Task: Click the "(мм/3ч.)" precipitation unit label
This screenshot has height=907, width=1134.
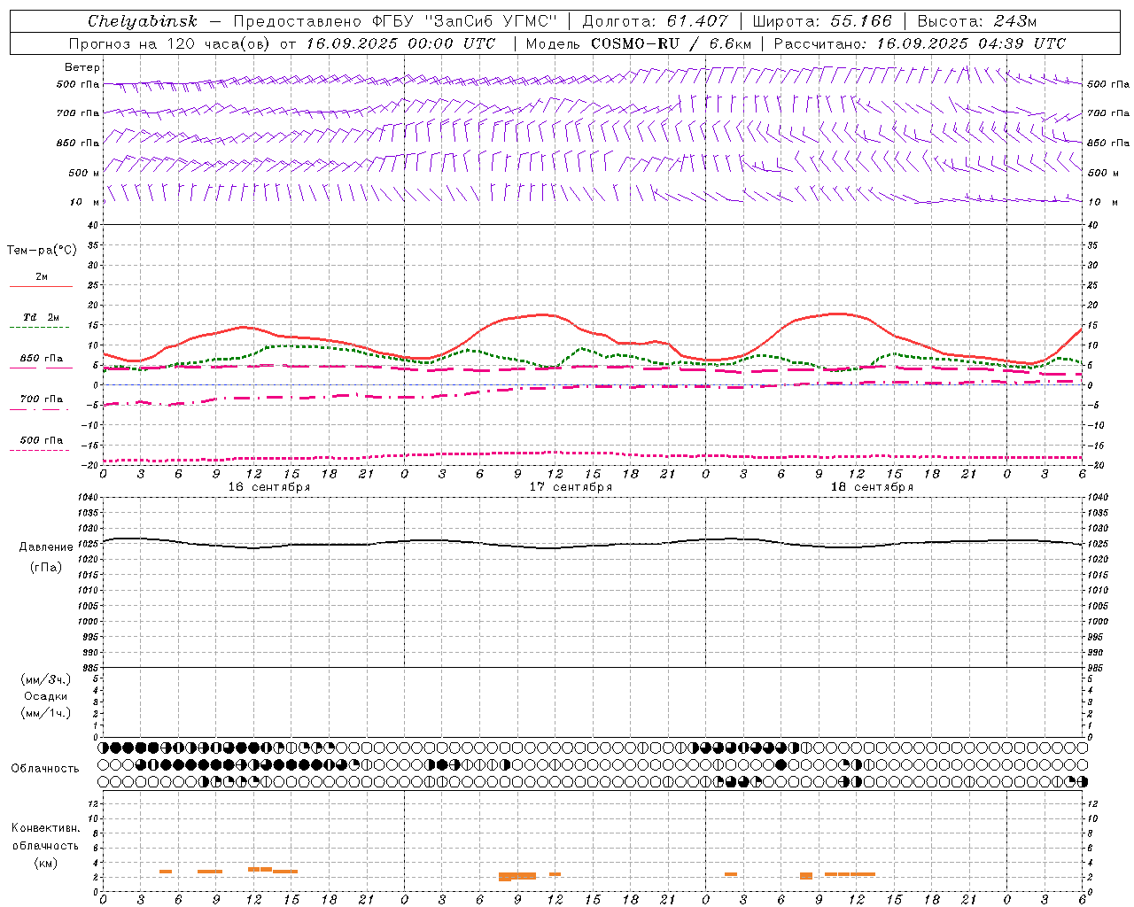Action: click(x=46, y=679)
